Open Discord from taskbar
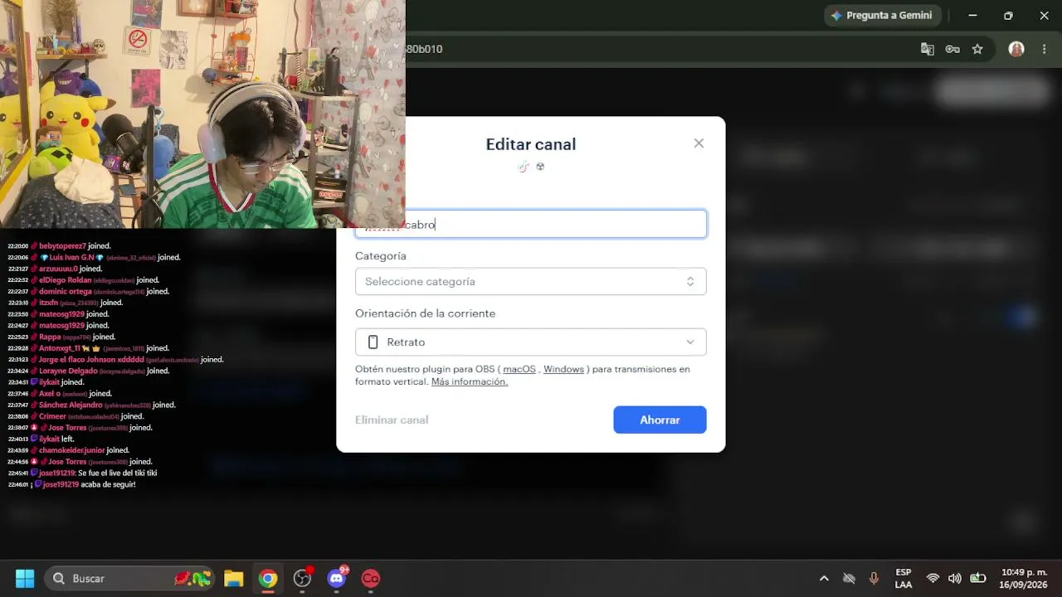This screenshot has width=1062, height=597. pyautogui.click(x=336, y=578)
